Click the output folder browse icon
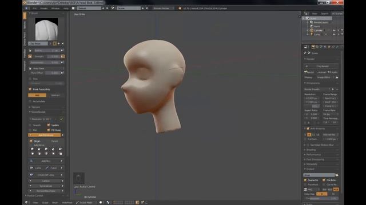 pyautogui.click(x=337, y=175)
